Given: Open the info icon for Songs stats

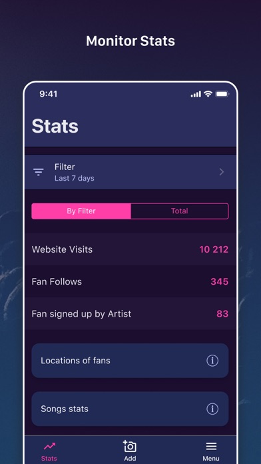Looking at the screenshot, I should pyautogui.click(x=212, y=409).
